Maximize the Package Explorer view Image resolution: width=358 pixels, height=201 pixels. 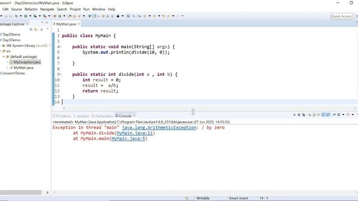point(47,22)
